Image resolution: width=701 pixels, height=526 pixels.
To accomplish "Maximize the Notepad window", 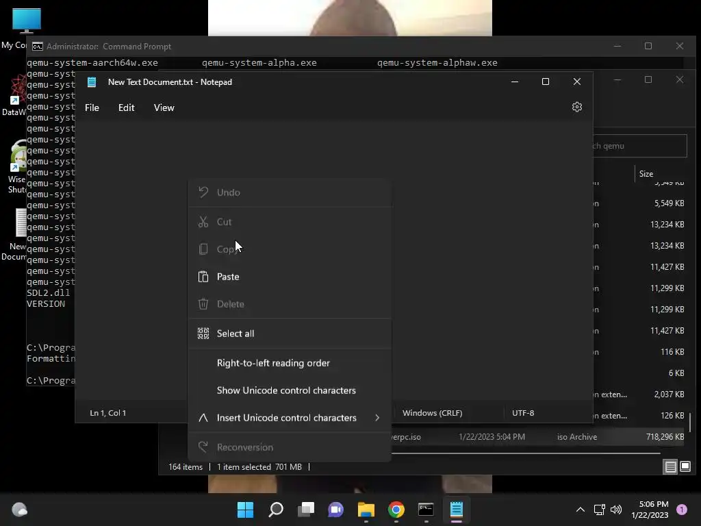I will pos(546,82).
